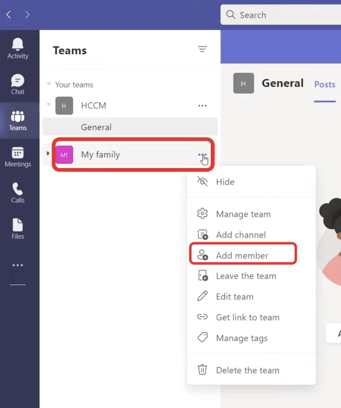Screen dimensions: 341x408
Task: Expand the My family team
Action: point(48,153)
